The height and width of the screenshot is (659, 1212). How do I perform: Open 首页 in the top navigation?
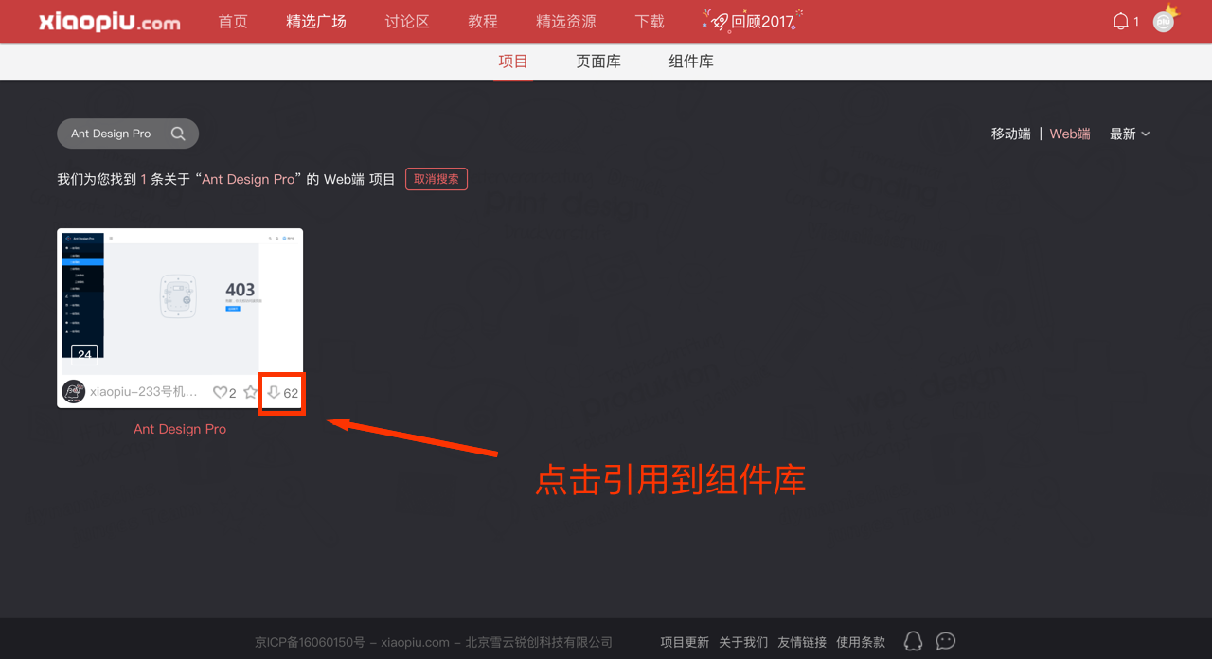233,21
